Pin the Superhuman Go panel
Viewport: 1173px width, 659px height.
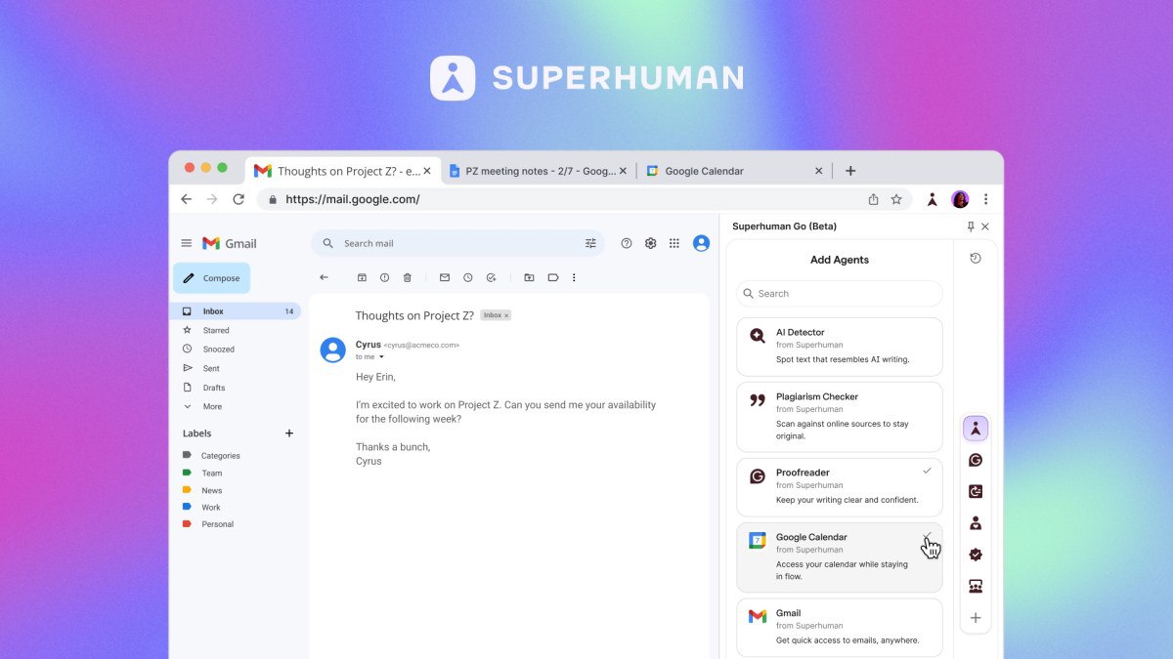[969, 226]
